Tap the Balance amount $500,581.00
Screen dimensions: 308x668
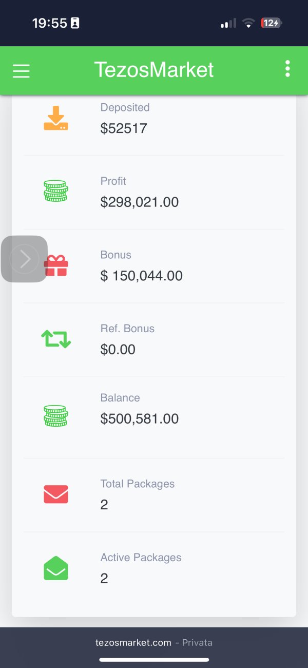point(140,418)
